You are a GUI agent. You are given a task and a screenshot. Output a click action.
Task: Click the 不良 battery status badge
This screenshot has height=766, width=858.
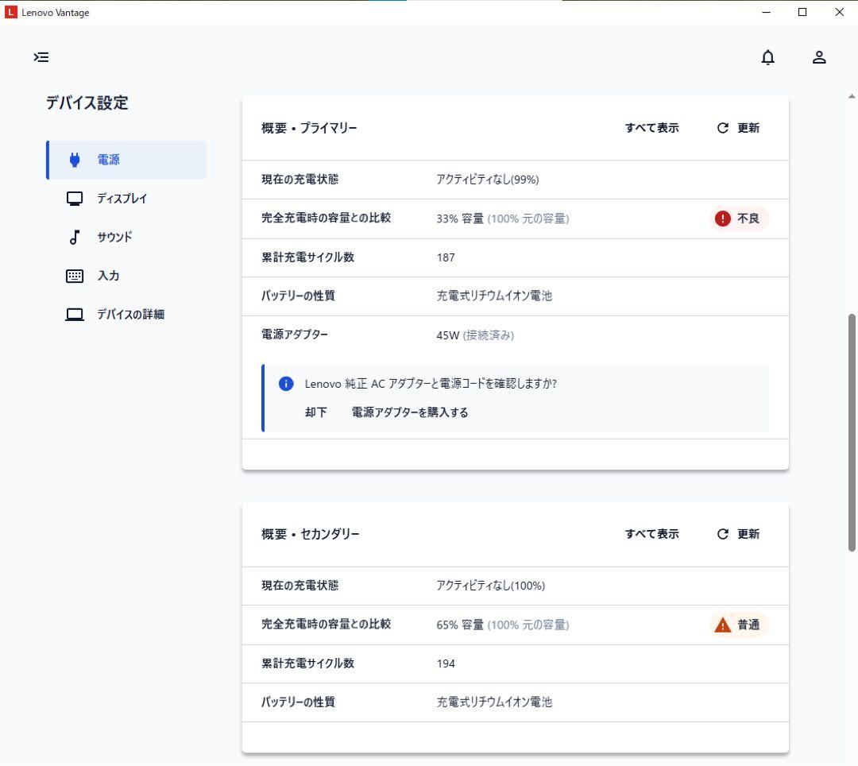point(740,219)
